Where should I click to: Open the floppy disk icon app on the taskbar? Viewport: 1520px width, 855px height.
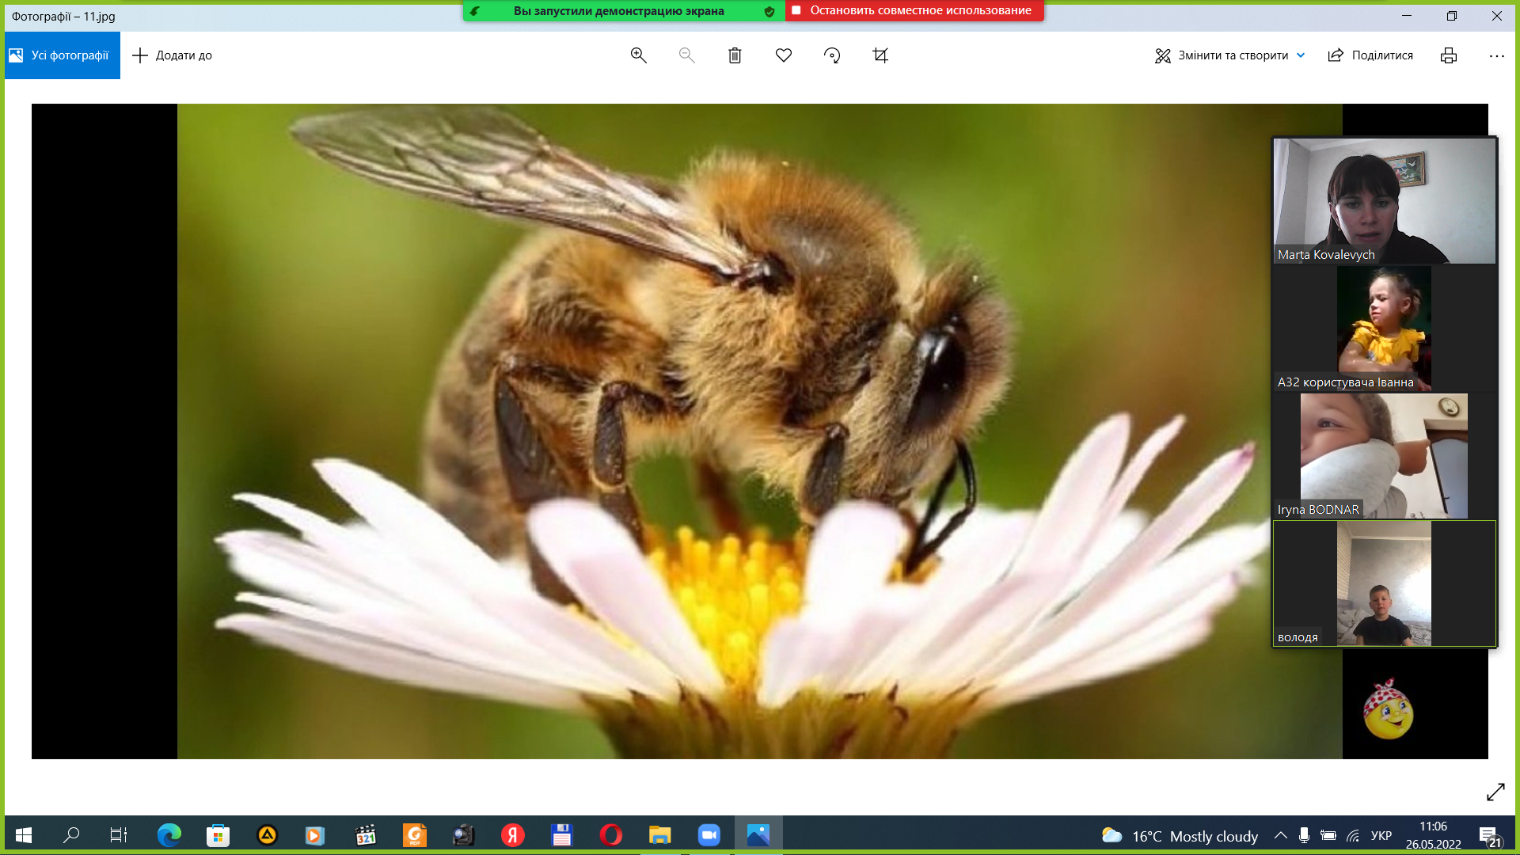pyautogui.click(x=562, y=835)
